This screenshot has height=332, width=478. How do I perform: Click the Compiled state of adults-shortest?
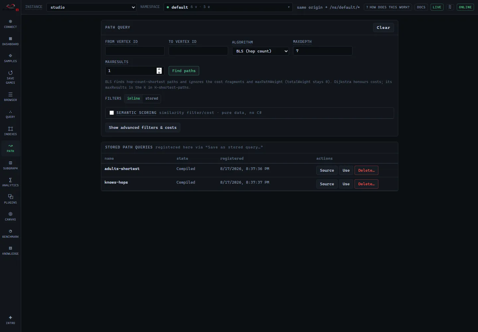[x=186, y=169]
